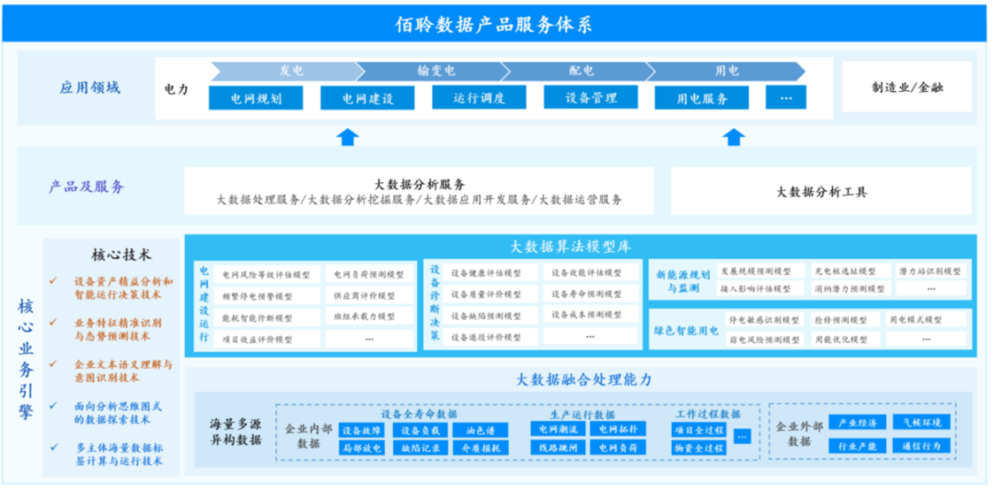Click 频繁停电预警模型 cell
The width and height of the screenshot is (994, 489).
pyautogui.click(x=266, y=296)
